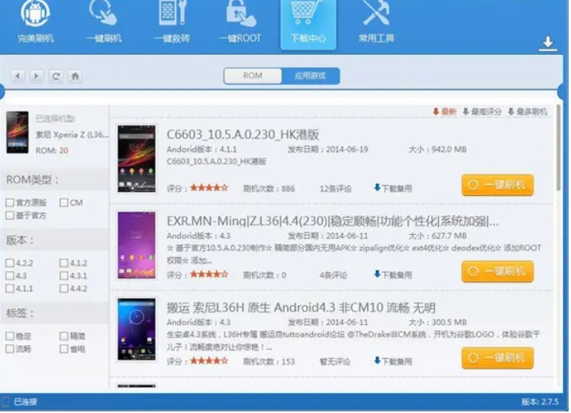Switch to the ROM tab

point(253,76)
